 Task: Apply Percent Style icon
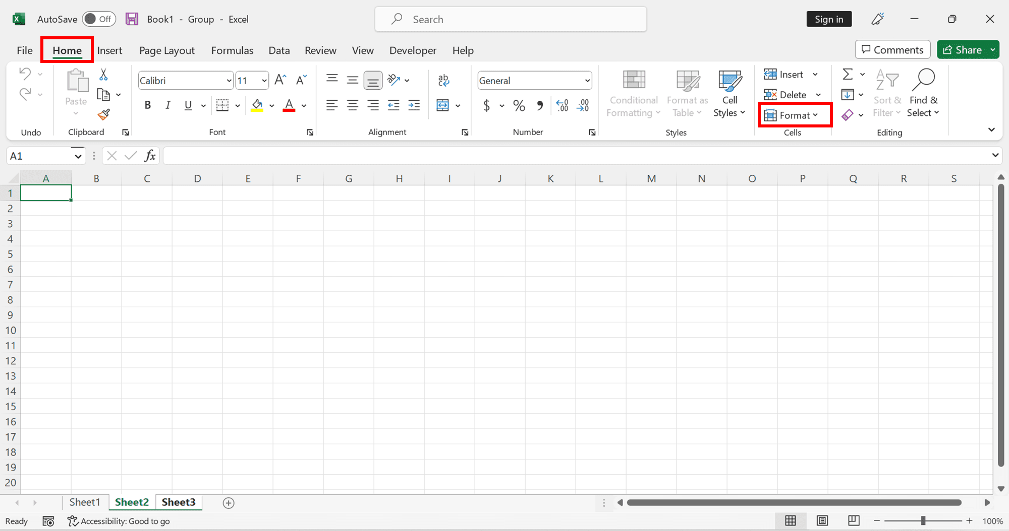coord(519,105)
